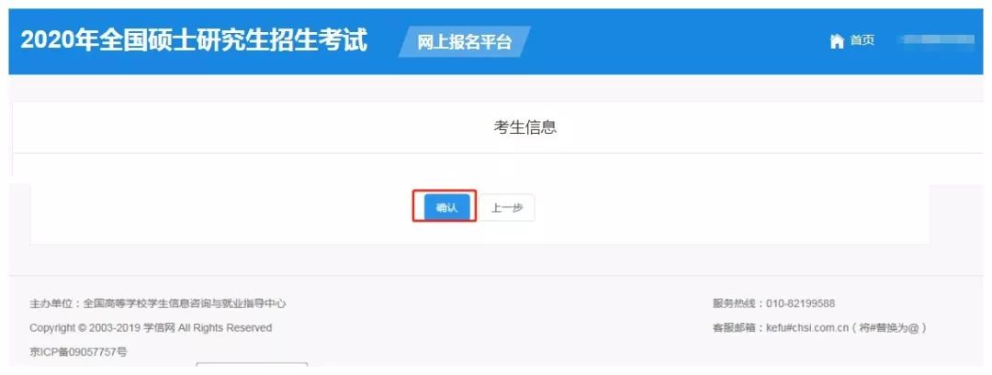
Task: Confirm with the blue 确认 button
Action: (x=446, y=208)
